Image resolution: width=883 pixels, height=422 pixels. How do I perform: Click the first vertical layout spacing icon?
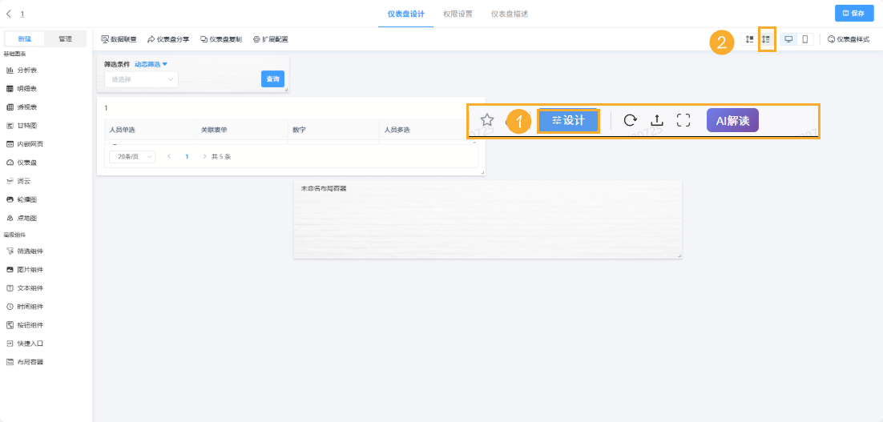tap(749, 39)
